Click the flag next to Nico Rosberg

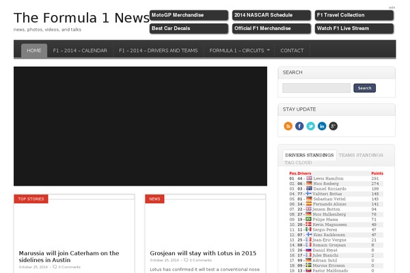[309, 184]
